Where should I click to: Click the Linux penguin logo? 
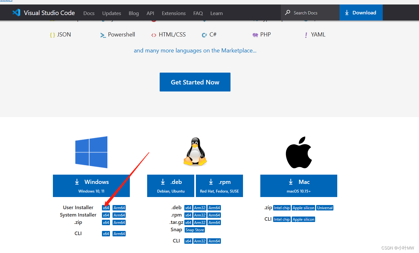tap(195, 152)
